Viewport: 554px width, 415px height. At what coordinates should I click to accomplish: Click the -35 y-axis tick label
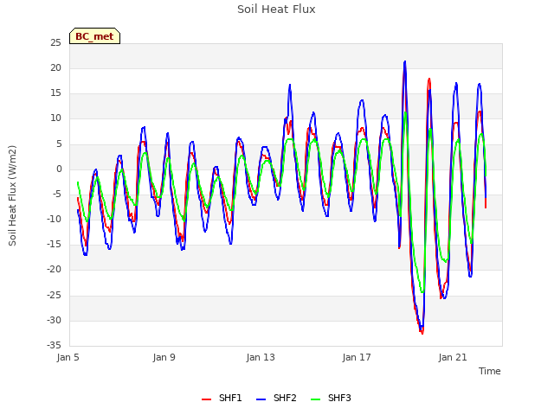click(54, 345)
